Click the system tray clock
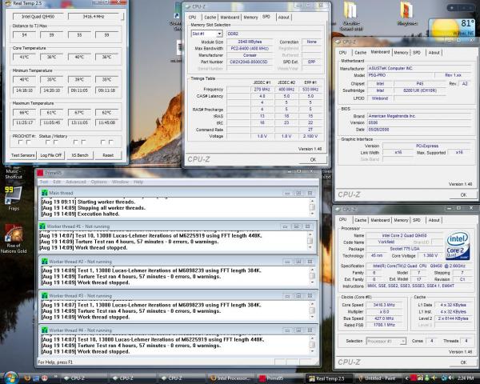This screenshot has height=384, width=480. (x=467, y=378)
